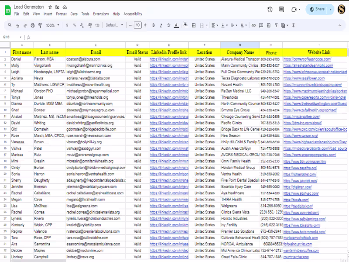The height and width of the screenshot is (262, 349).
Task: Select the Paint format tool
Action: [x=39, y=25]
